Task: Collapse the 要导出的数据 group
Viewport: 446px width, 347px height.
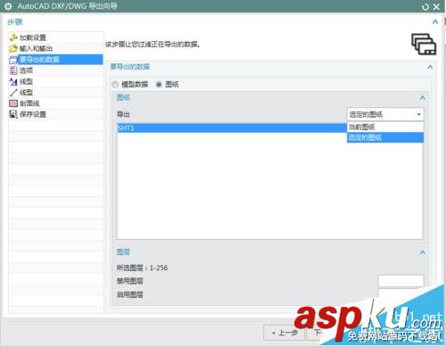Action: [430, 67]
